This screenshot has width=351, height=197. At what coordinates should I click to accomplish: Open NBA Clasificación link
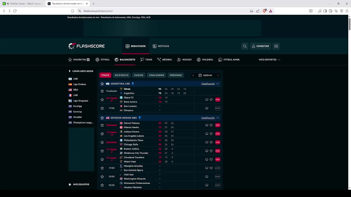pos(208,118)
